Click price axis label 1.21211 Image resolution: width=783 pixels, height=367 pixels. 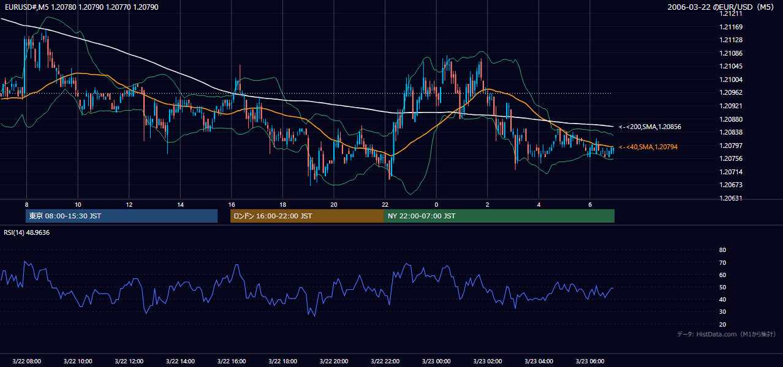coord(730,13)
